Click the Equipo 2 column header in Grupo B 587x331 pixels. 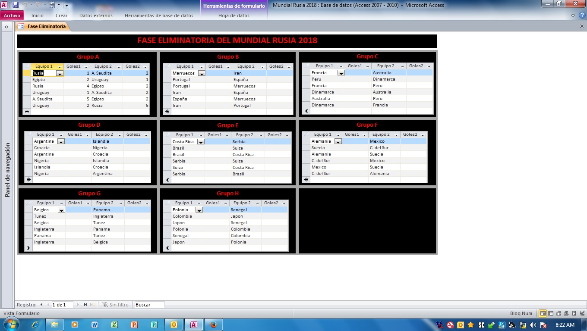tap(249, 66)
